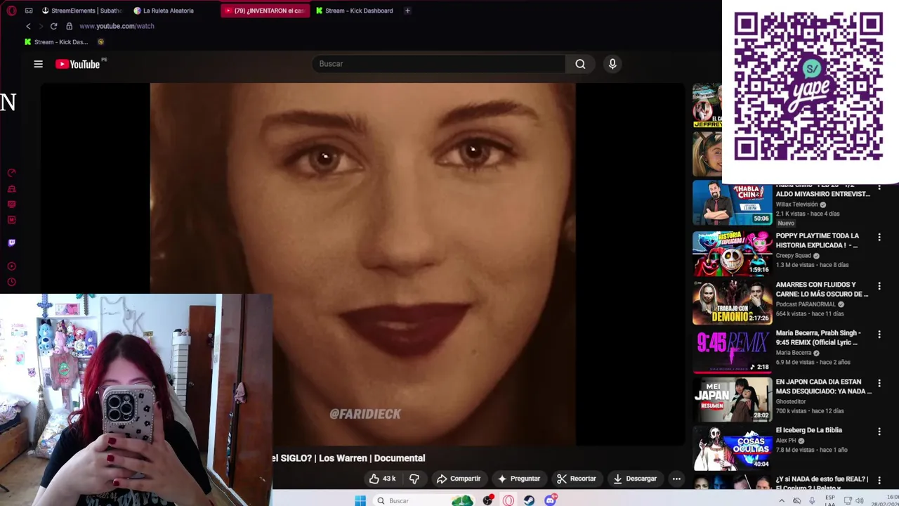The width and height of the screenshot is (899, 506).
Task: Open the Opera GX menu logo
Action: point(11,11)
